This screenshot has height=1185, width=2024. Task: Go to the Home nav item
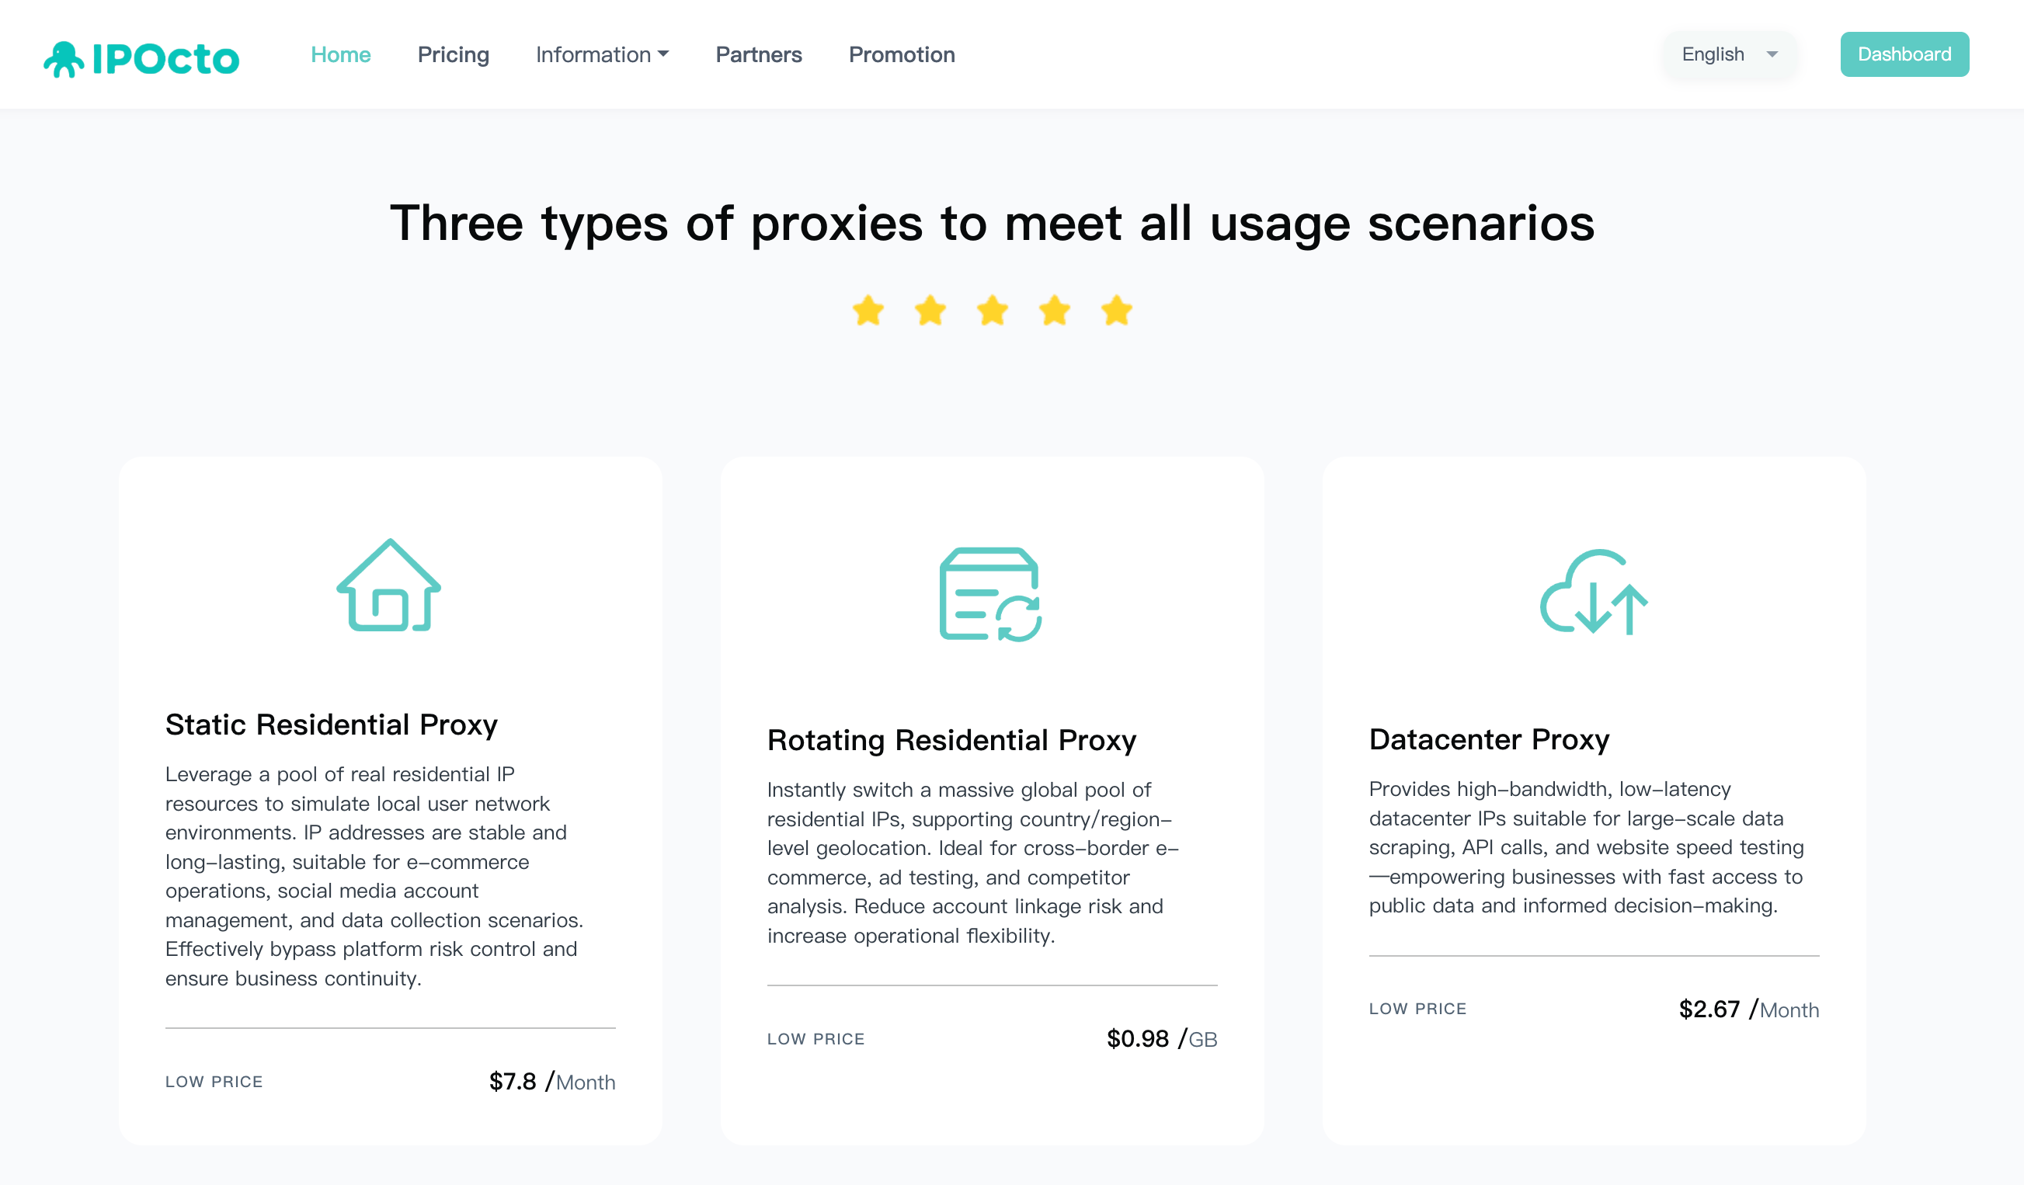tap(340, 54)
